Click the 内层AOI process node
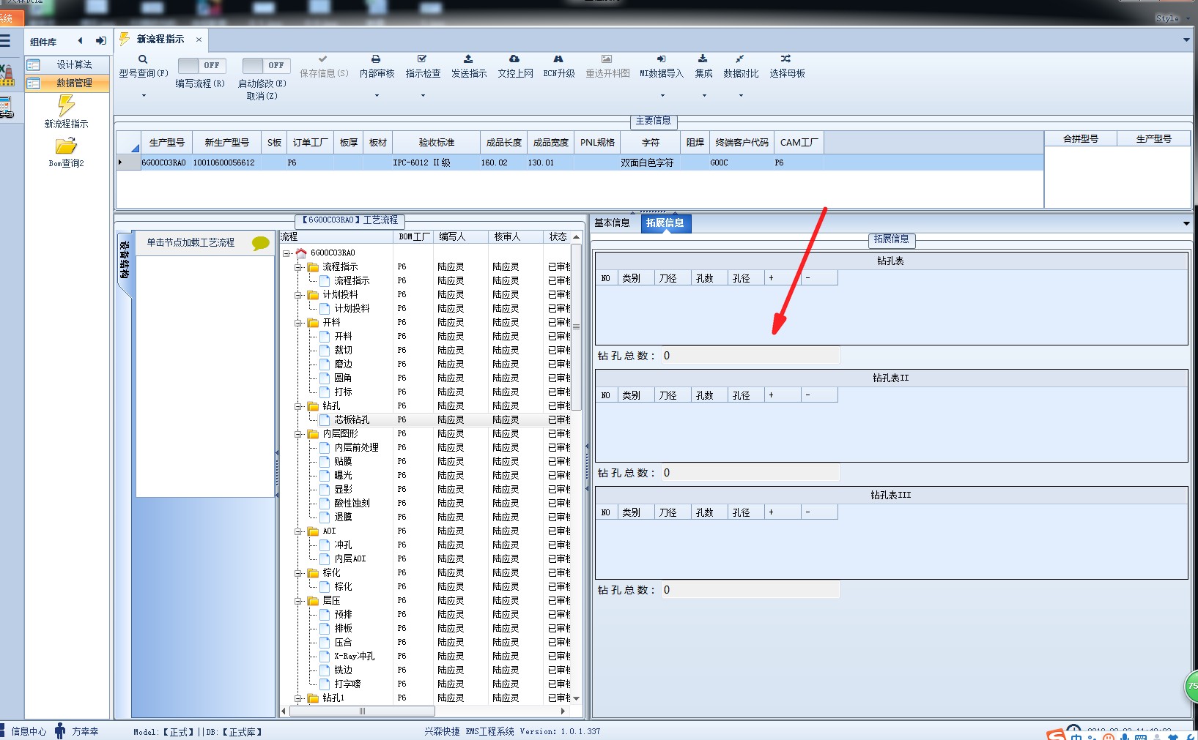Viewport: 1198px width, 740px height. (350, 559)
